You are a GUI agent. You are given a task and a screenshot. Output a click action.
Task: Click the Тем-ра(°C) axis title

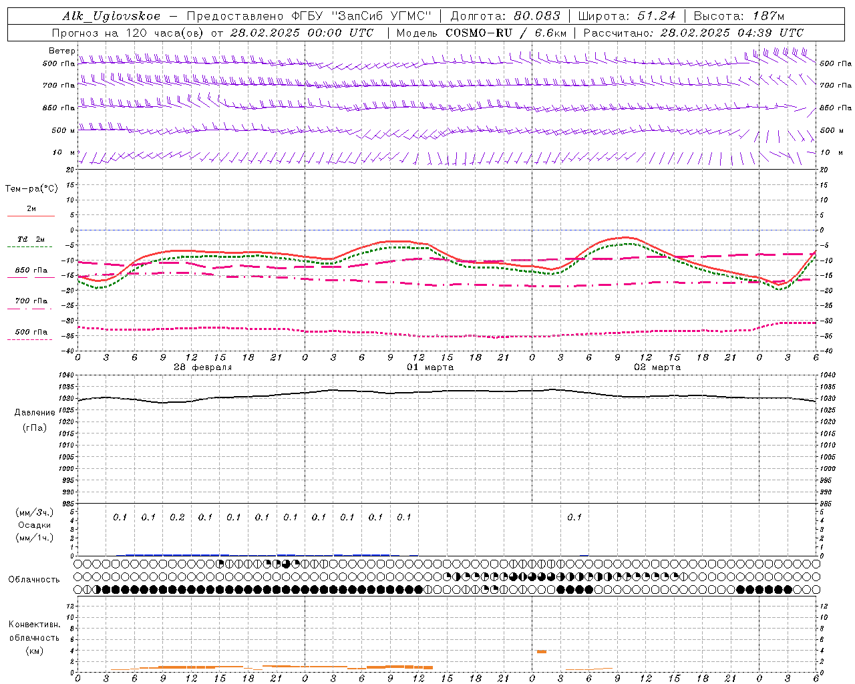tap(31, 189)
